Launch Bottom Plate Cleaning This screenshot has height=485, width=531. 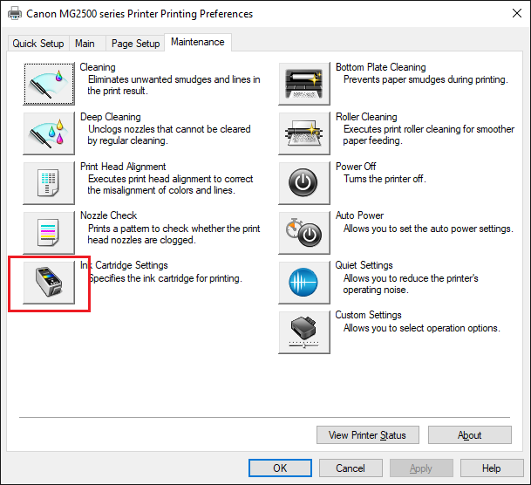point(304,83)
